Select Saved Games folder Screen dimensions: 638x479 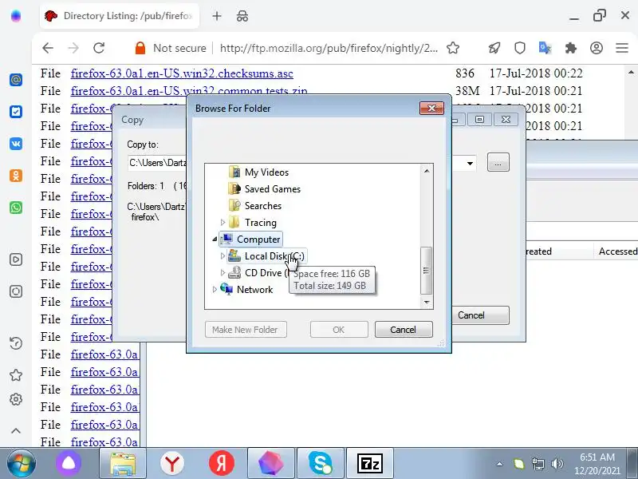point(272,189)
